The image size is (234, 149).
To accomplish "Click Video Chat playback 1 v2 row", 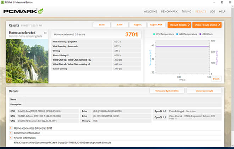I will point(96,60).
